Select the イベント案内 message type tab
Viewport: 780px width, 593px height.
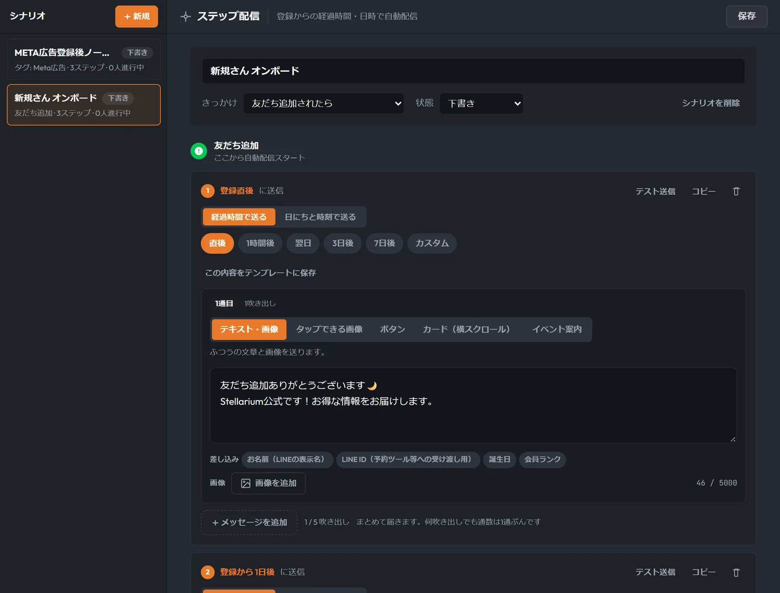coord(557,330)
